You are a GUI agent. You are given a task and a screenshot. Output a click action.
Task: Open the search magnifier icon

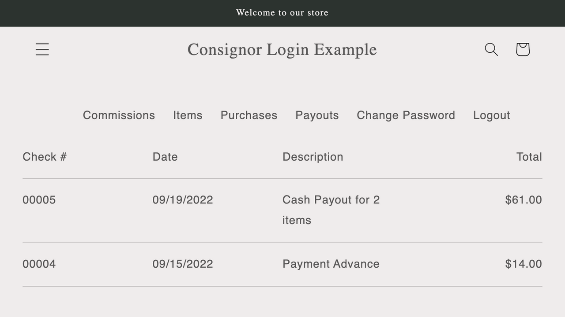pos(491,49)
